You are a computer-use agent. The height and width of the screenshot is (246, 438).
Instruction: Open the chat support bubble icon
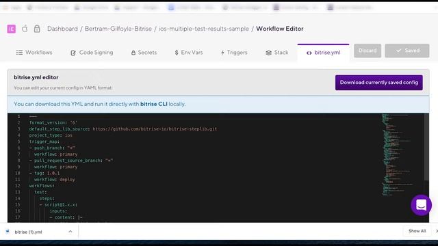click(x=422, y=205)
